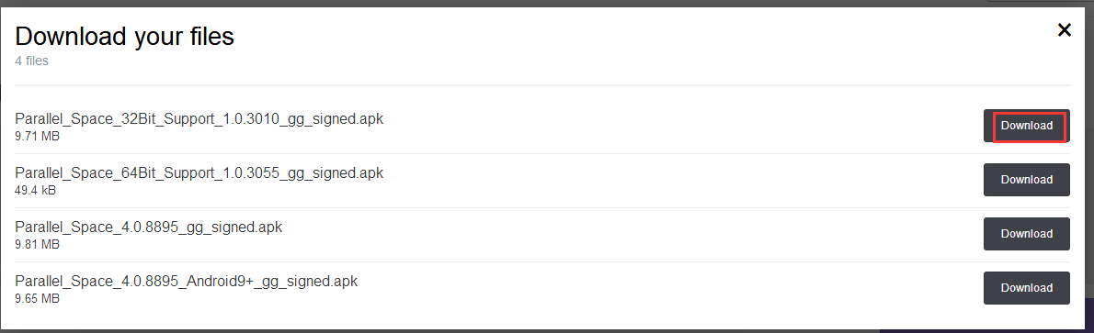Click the 49.4 kB size label
The image size is (1094, 333).
(36, 190)
